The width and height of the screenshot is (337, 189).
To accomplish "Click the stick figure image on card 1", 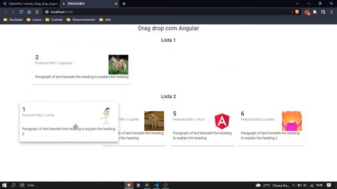I will [105, 116].
